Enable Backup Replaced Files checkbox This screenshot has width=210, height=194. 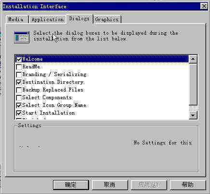click(19, 90)
